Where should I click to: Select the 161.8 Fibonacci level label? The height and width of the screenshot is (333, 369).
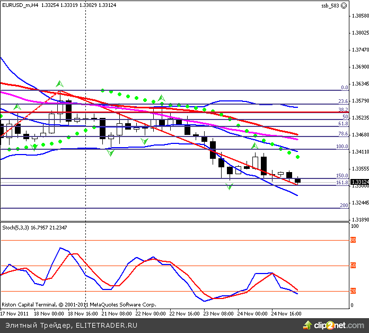pyautogui.click(x=342, y=183)
